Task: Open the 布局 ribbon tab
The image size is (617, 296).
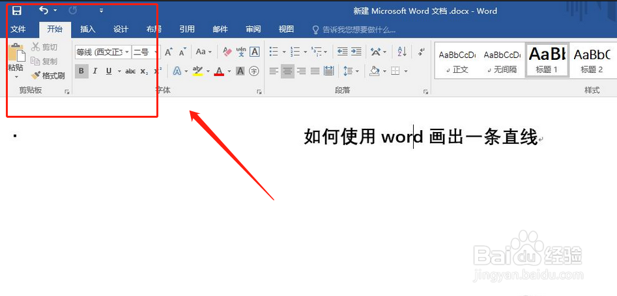Action: (154, 29)
